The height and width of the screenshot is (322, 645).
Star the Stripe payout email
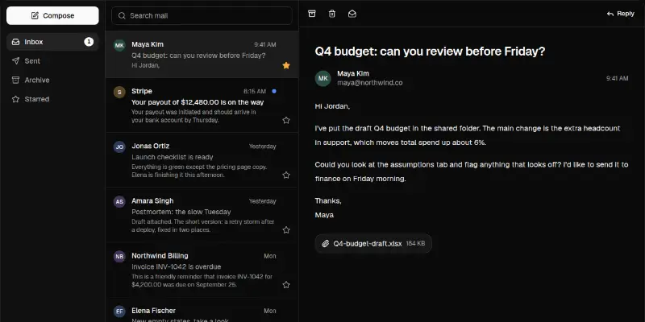pos(286,120)
